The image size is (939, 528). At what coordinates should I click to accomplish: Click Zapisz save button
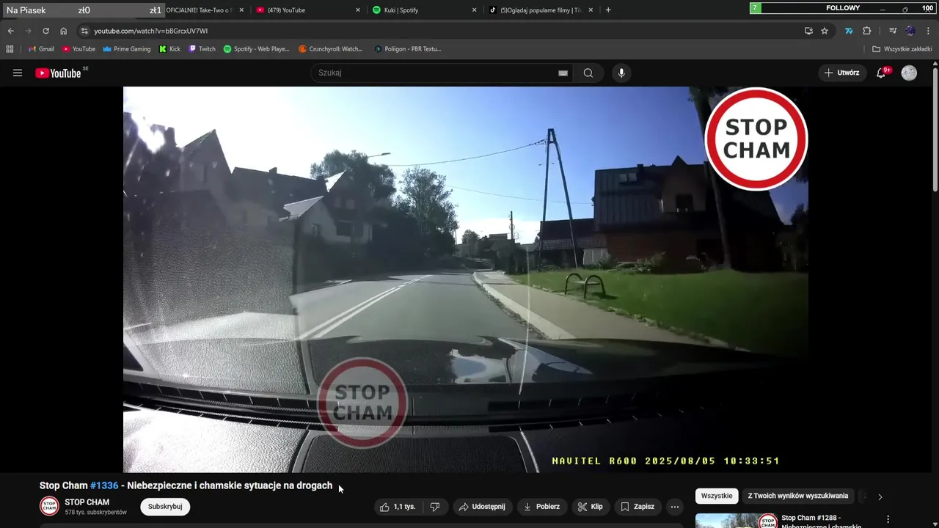tap(637, 507)
